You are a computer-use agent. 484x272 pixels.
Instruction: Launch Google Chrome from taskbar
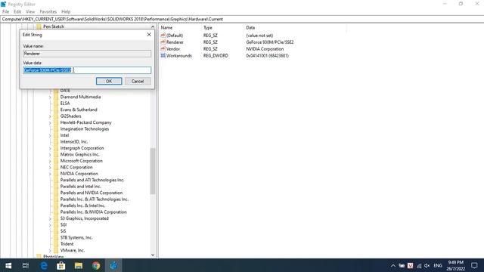click(96, 265)
